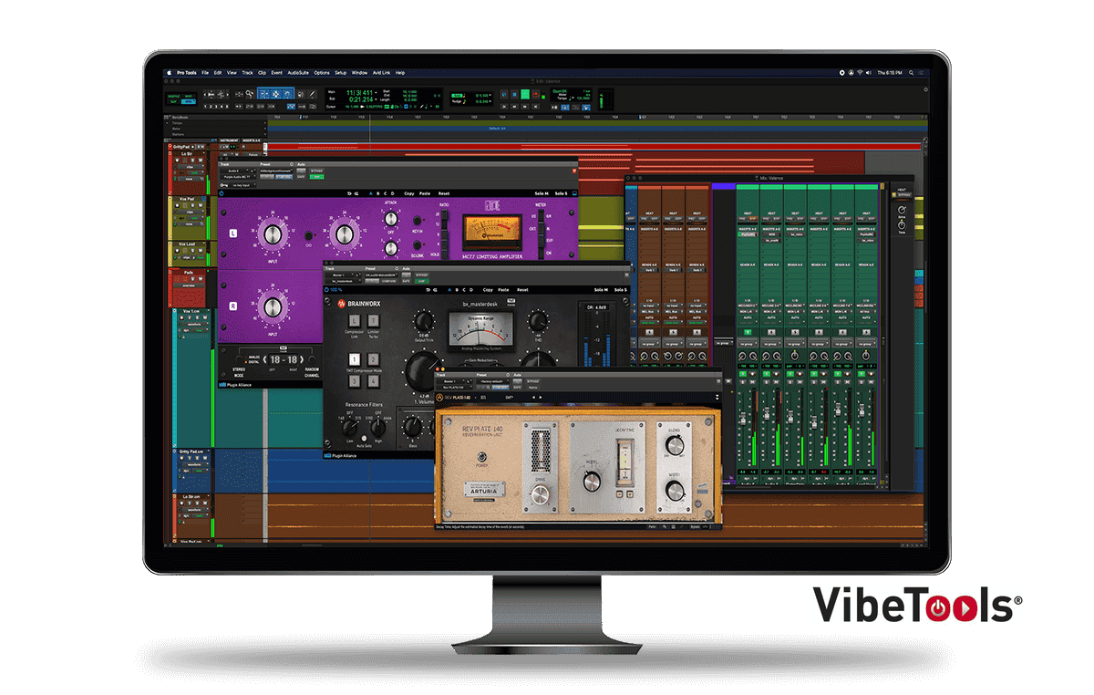Click the HEAT Drive knob in Mix window
The image size is (1094, 695).
tap(902, 210)
